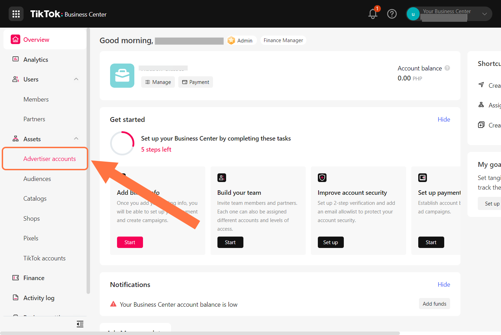Hide the Notifications section
Viewport: 501px width, 335px height.
(x=444, y=285)
